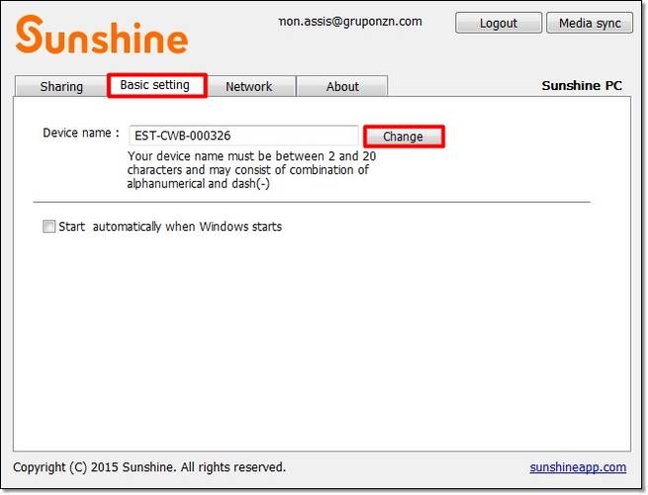Click the 'Sunshine PC' label
The width and height of the screenshot is (648, 495).
(x=582, y=85)
